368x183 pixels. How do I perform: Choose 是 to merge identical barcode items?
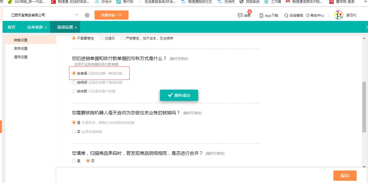click(74, 161)
